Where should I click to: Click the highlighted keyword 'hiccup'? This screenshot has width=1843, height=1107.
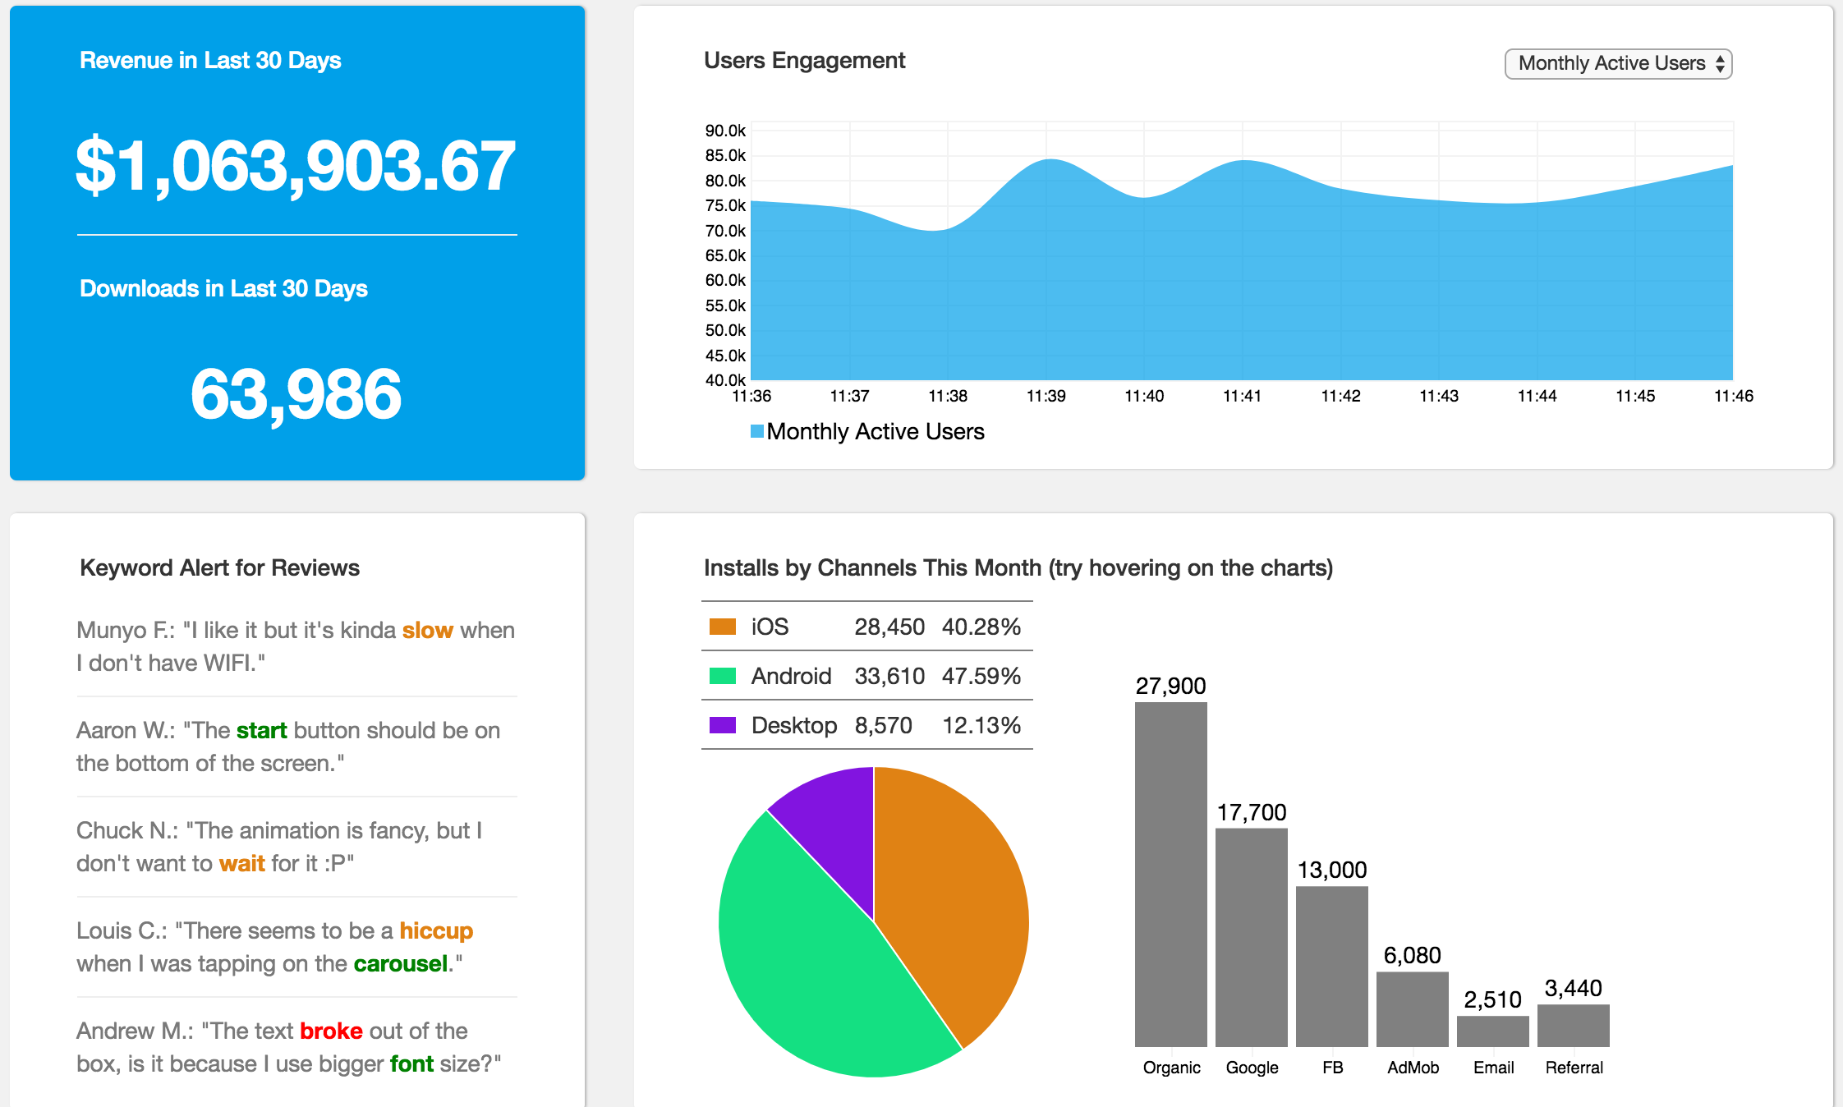click(x=436, y=930)
